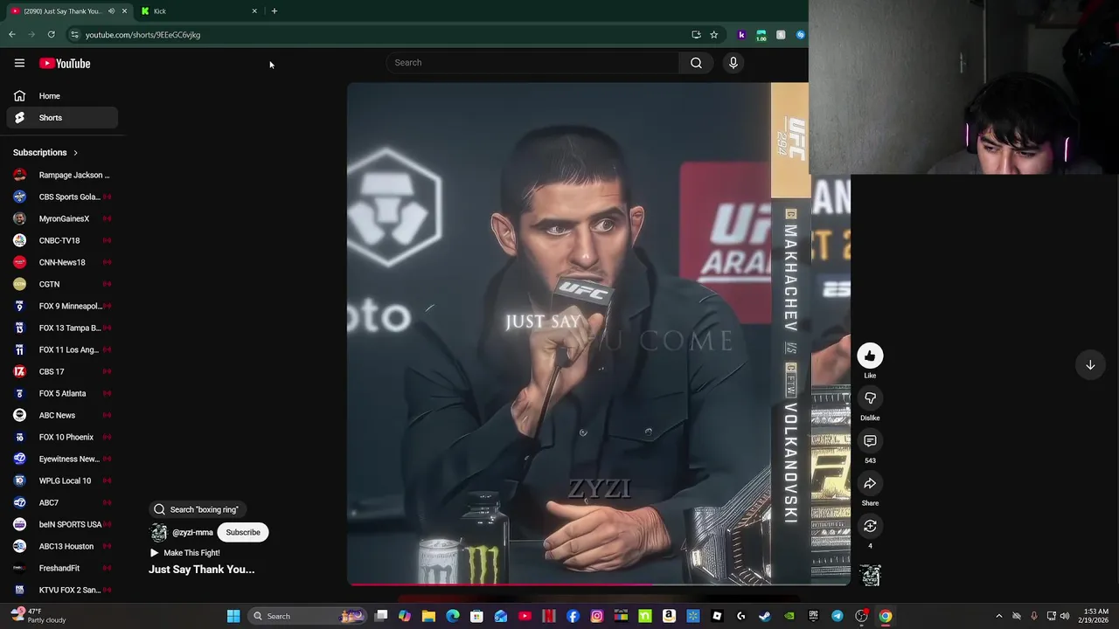
Task: Reload the page
Action: [x=52, y=35]
